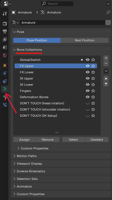Solo the Fingers collection with star
The image size is (113, 200).
(93, 91)
